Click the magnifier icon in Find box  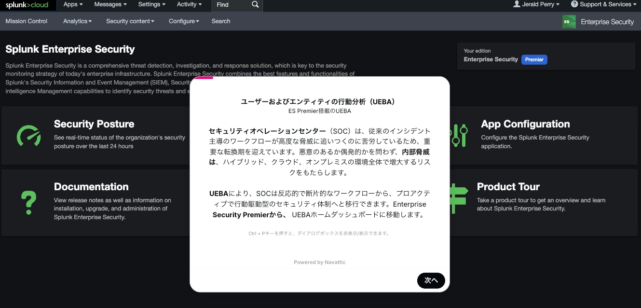[255, 5]
